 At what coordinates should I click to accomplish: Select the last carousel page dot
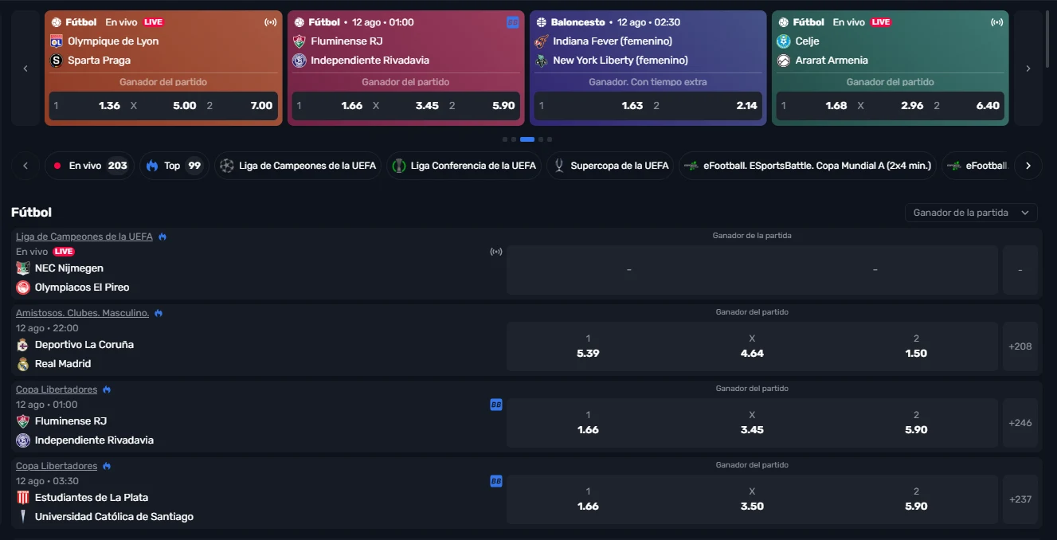coord(550,139)
